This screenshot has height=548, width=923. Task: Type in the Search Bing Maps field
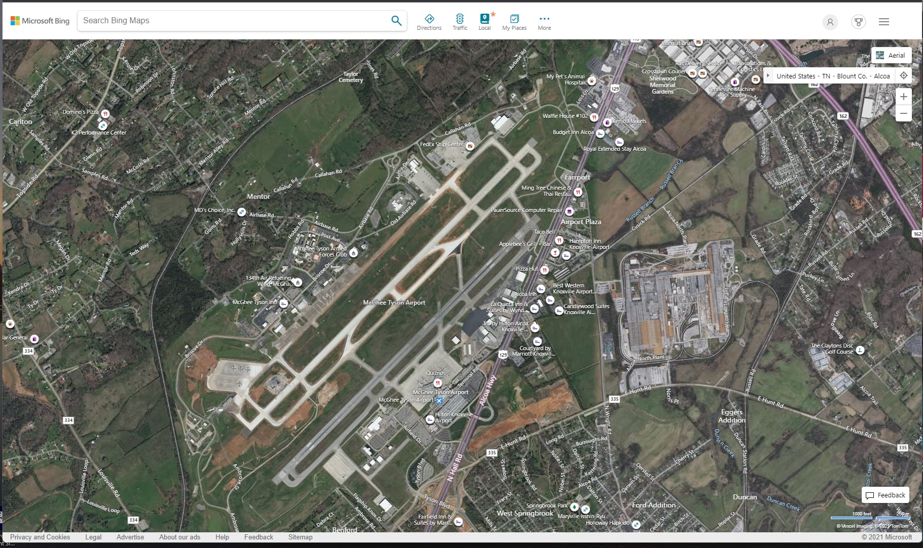click(x=233, y=21)
